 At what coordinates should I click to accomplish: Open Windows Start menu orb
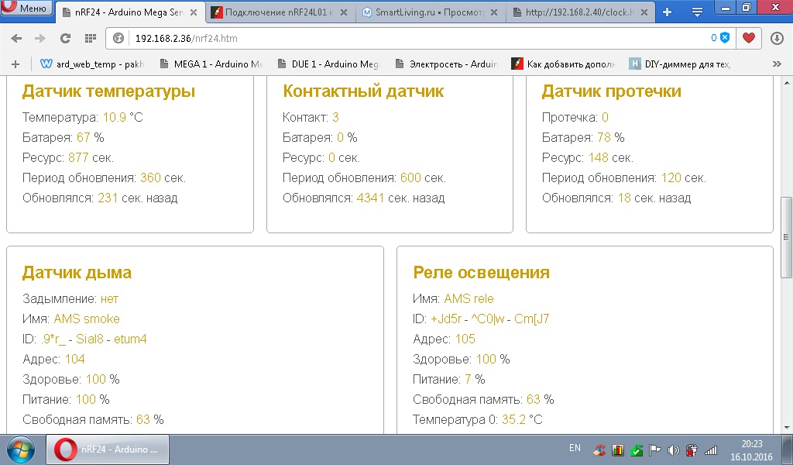(20, 449)
